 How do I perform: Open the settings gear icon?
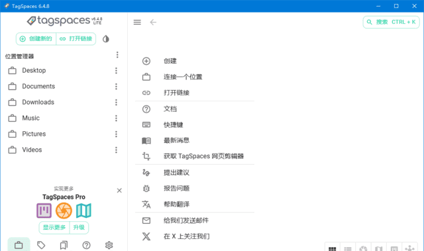click(x=109, y=245)
